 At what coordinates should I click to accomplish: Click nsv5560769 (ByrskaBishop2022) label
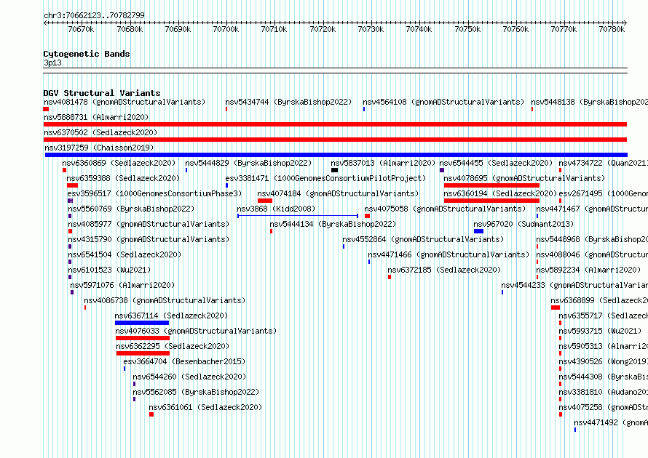[x=131, y=209]
